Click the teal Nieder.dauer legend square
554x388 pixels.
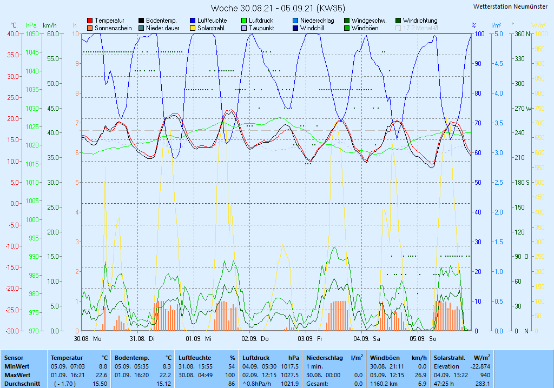(x=141, y=28)
